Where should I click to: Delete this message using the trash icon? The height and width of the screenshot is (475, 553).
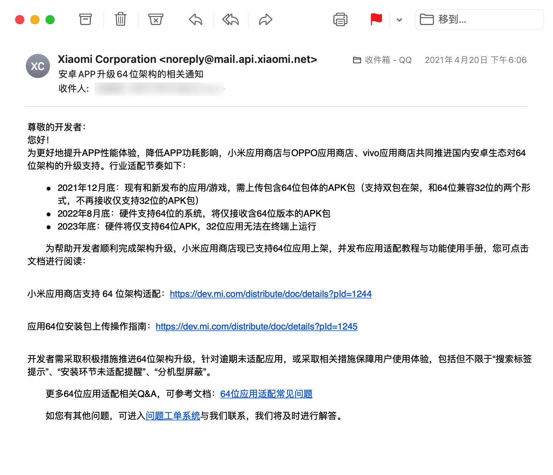click(x=120, y=19)
